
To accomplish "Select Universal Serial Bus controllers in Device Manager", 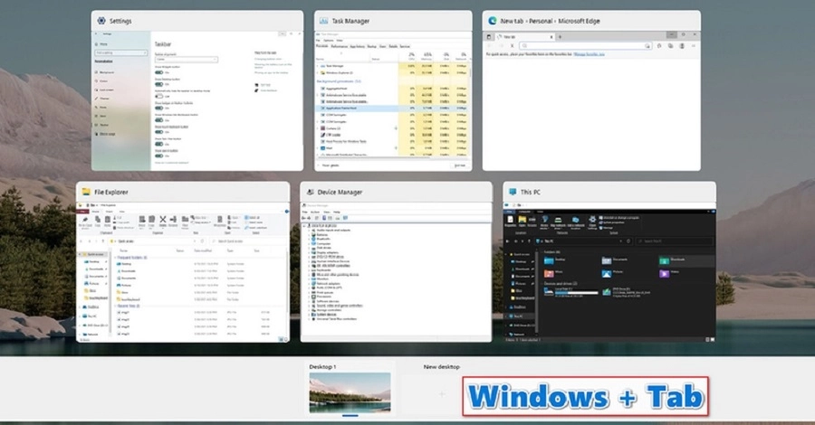I will click(336, 319).
